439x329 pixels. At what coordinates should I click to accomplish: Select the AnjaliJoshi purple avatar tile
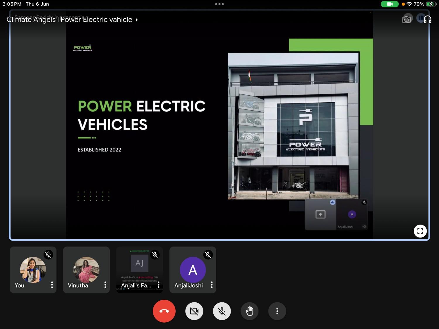[x=193, y=270]
